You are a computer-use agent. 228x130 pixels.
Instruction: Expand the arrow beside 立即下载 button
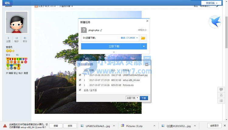tap(143, 46)
